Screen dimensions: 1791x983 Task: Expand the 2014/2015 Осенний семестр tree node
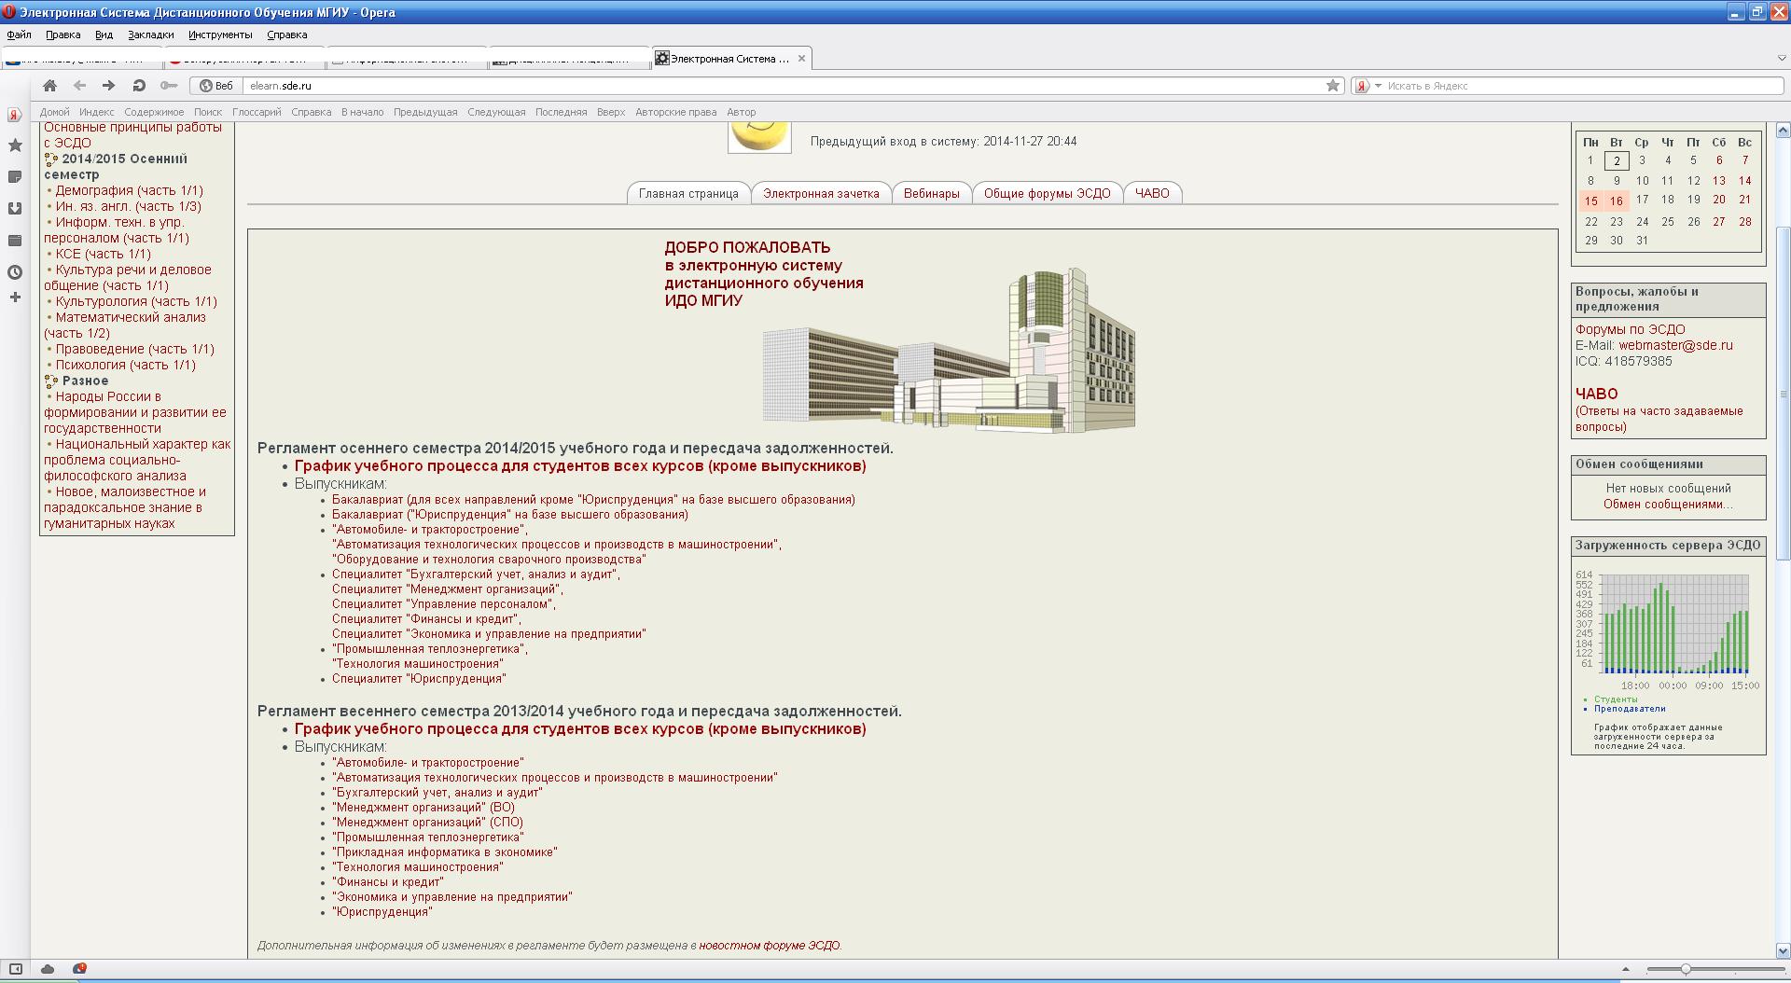coord(51,159)
